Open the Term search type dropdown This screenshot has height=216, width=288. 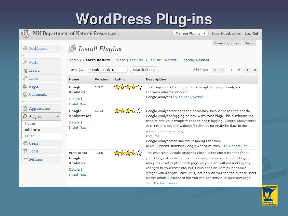(76, 70)
